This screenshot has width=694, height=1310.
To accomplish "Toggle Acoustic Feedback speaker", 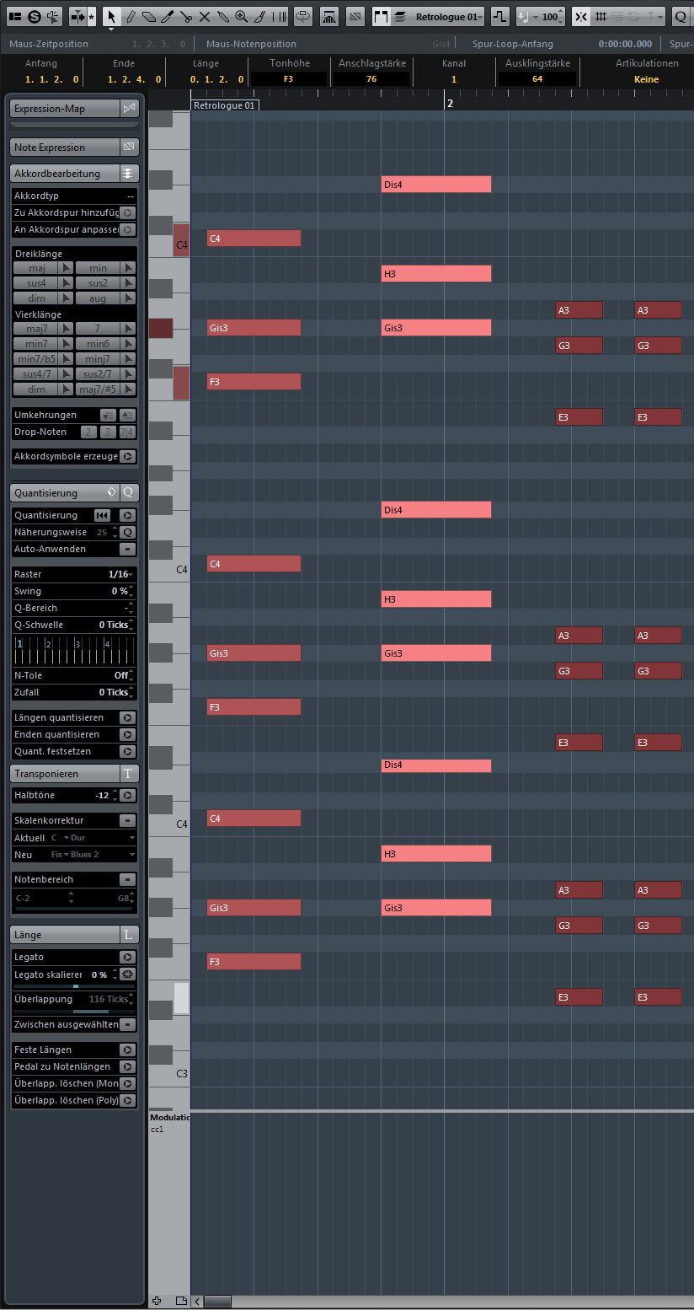I will [53, 16].
